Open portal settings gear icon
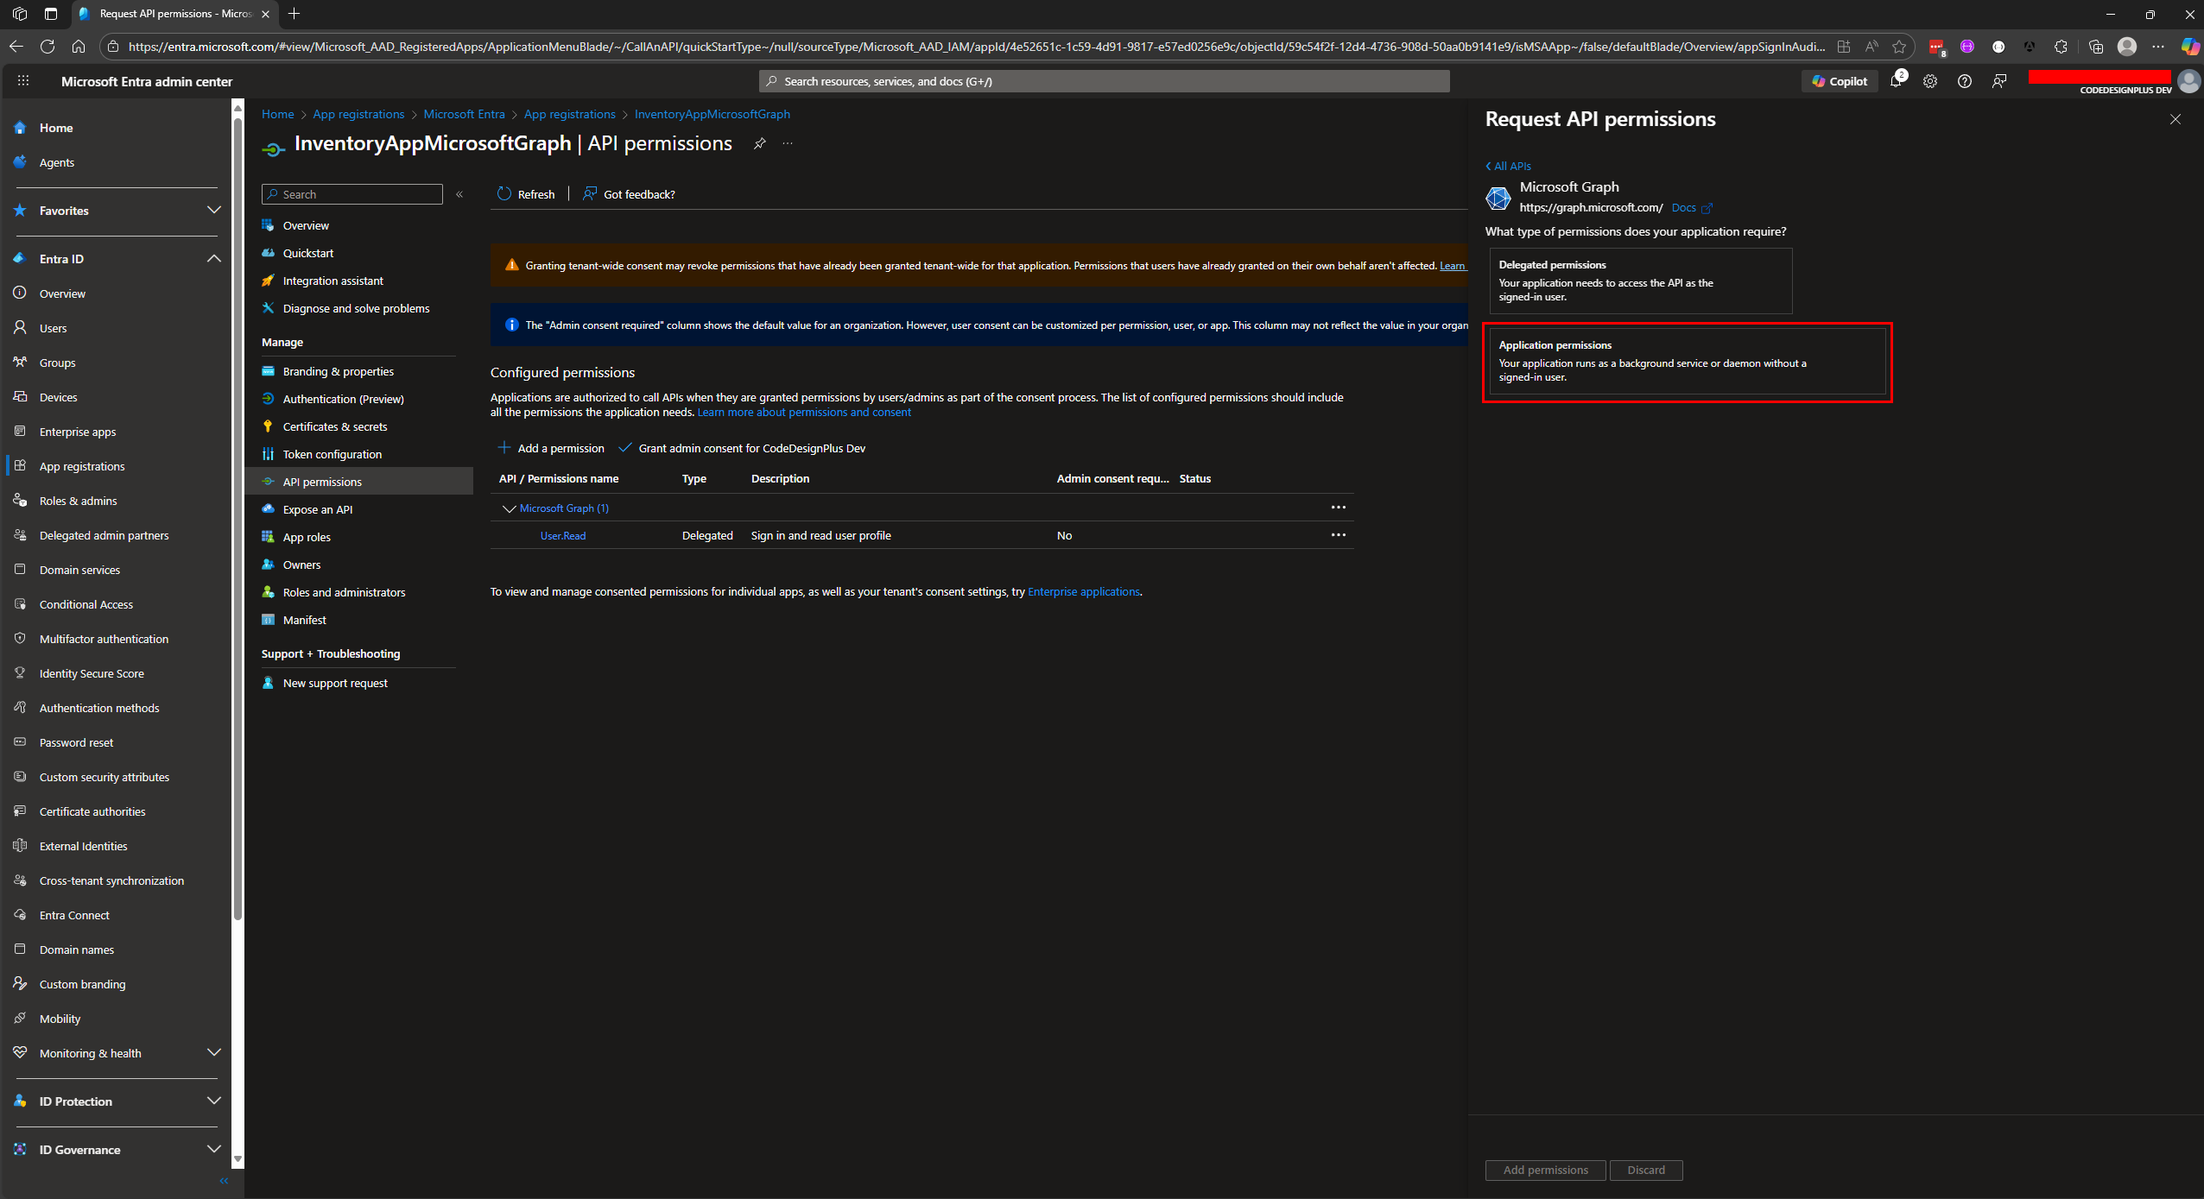 click(x=1930, y=81)
